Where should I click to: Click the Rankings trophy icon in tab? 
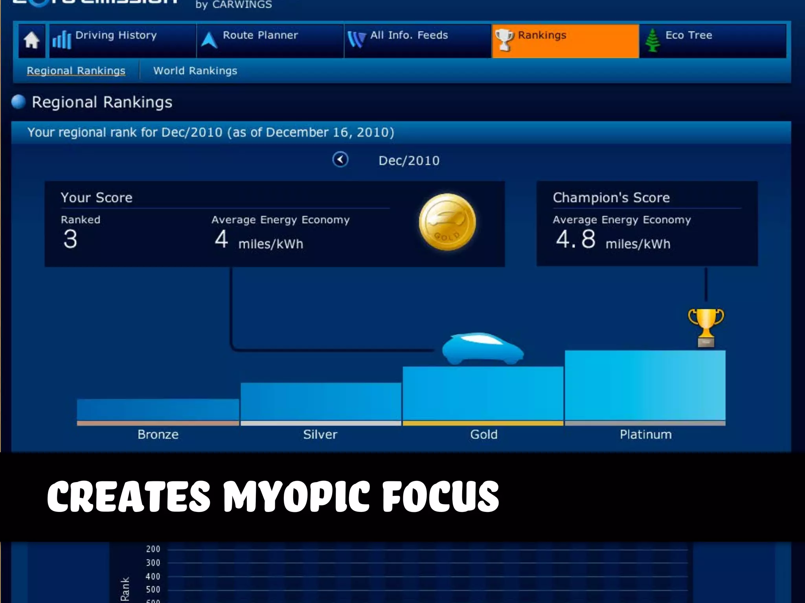pyautogui.click(x=504, y=40)
